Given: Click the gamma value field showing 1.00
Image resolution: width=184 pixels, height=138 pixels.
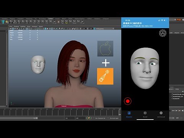Looking at the screenshot, I should 90,29.
